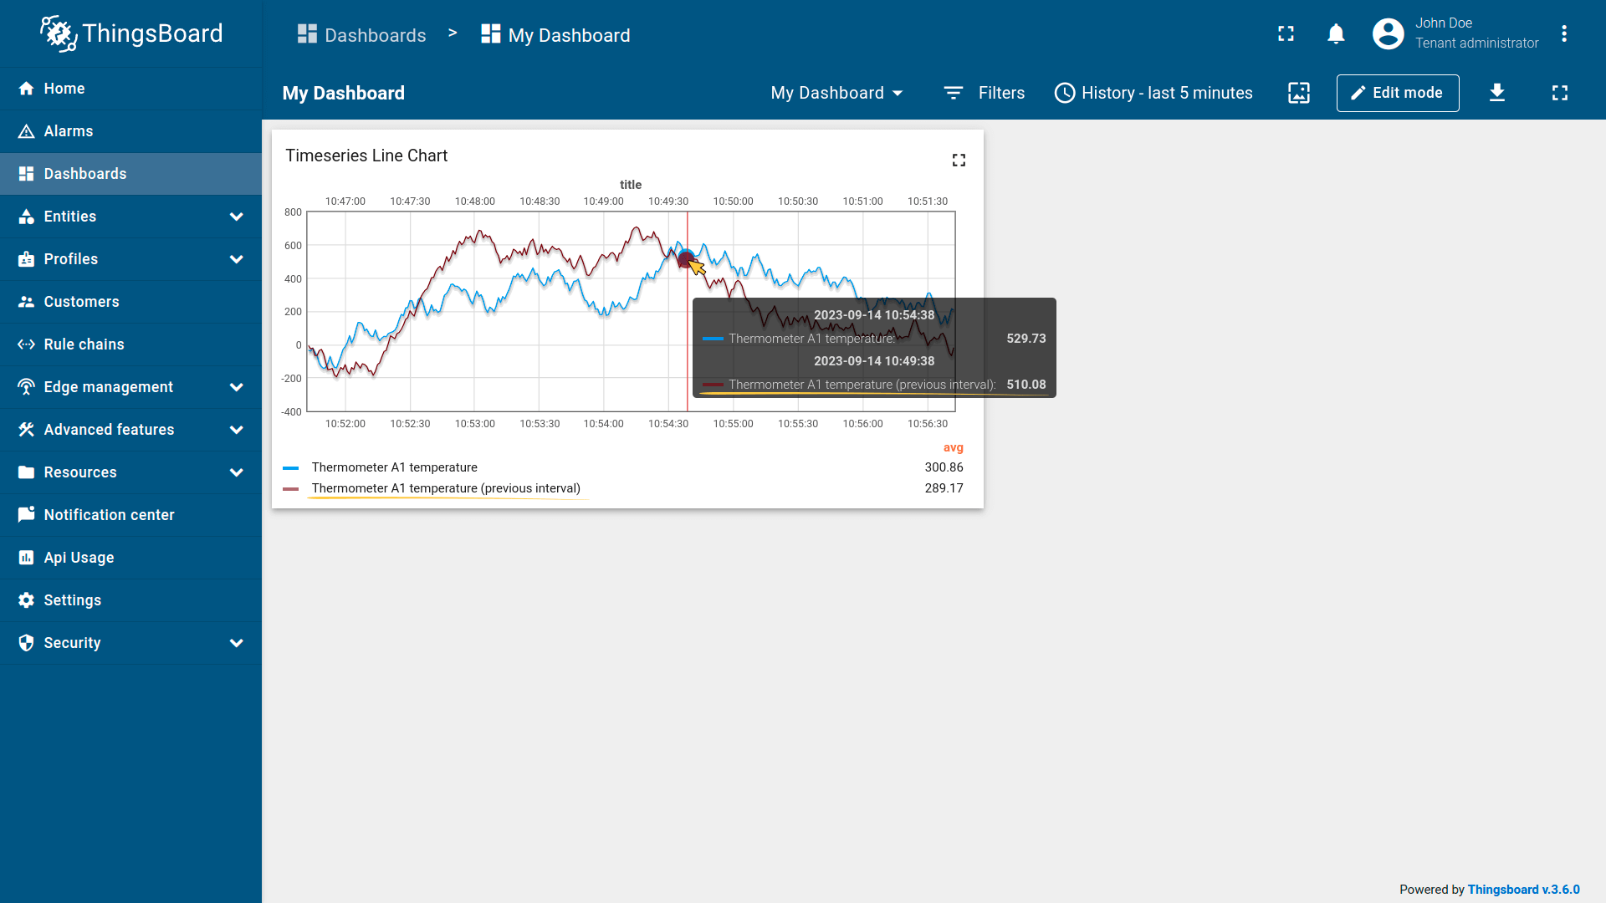Click the John Doe avatar icon

tap(1388, 34)
